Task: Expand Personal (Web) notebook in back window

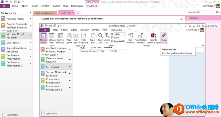Action: [30, 19]
